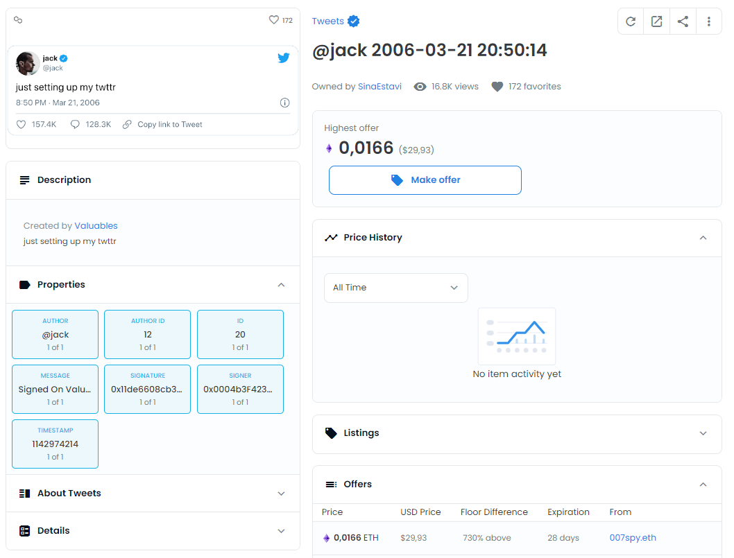Click the @jack handle in tweet card
Image resolution: width=734 pixels, height=558 pixels.
pyautogui.click(x=53, y=68)
